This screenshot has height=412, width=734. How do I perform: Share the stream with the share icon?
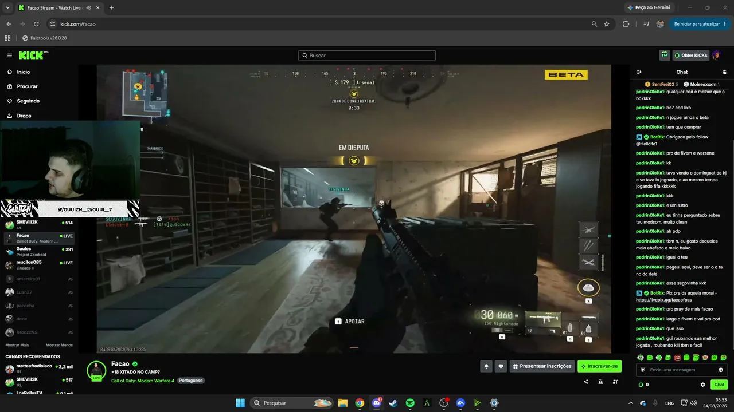coord(585,382)
